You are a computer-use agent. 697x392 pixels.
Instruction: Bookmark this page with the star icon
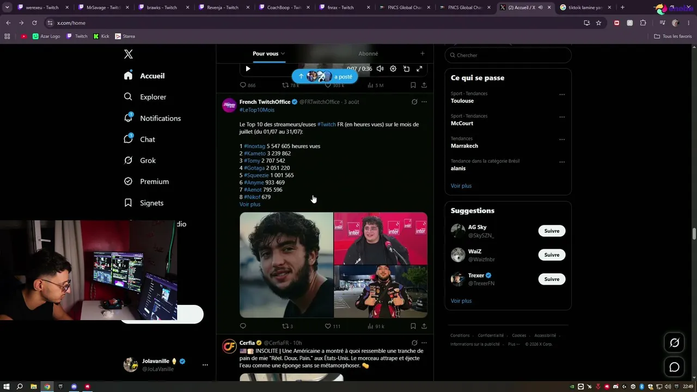[x=598, y=23]
